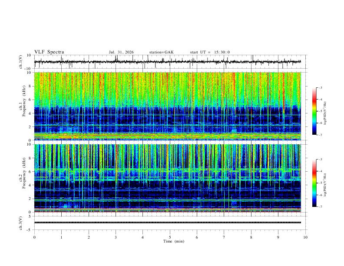The height and width of the screenshot is (266, 344).
Task: Click the start UT 15:30:0 label
Action: [210, 52]
